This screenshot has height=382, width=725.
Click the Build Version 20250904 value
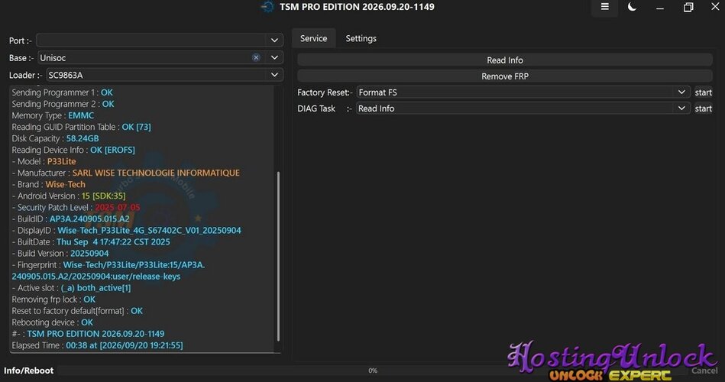89,254
